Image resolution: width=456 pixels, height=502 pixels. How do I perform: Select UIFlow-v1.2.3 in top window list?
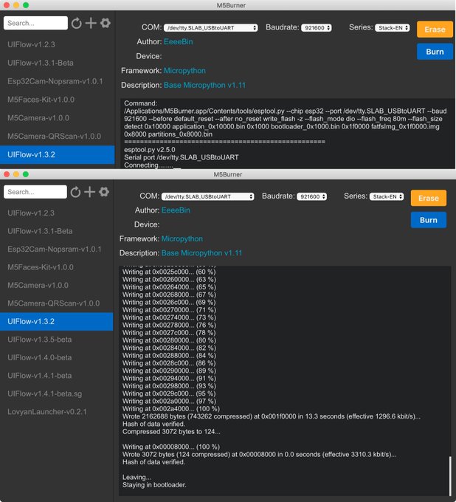(x=58, y=44)
